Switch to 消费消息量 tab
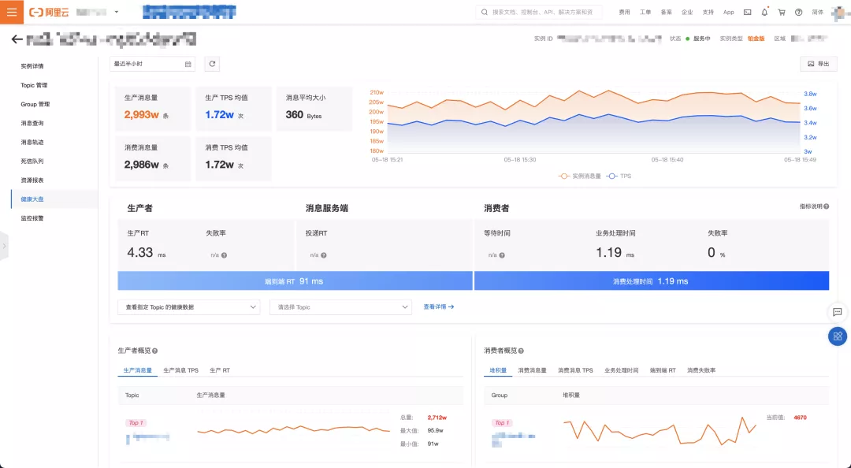 coord(532,370)
